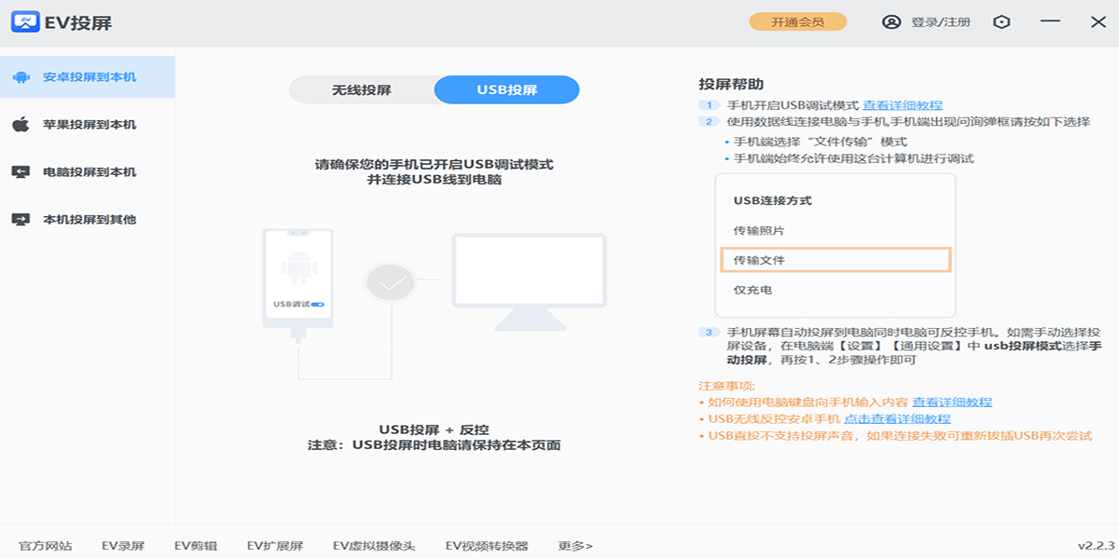Click the 本机投屏到其他 cast icon
The width and height of the screenshot is (1119, 559).
21,220
